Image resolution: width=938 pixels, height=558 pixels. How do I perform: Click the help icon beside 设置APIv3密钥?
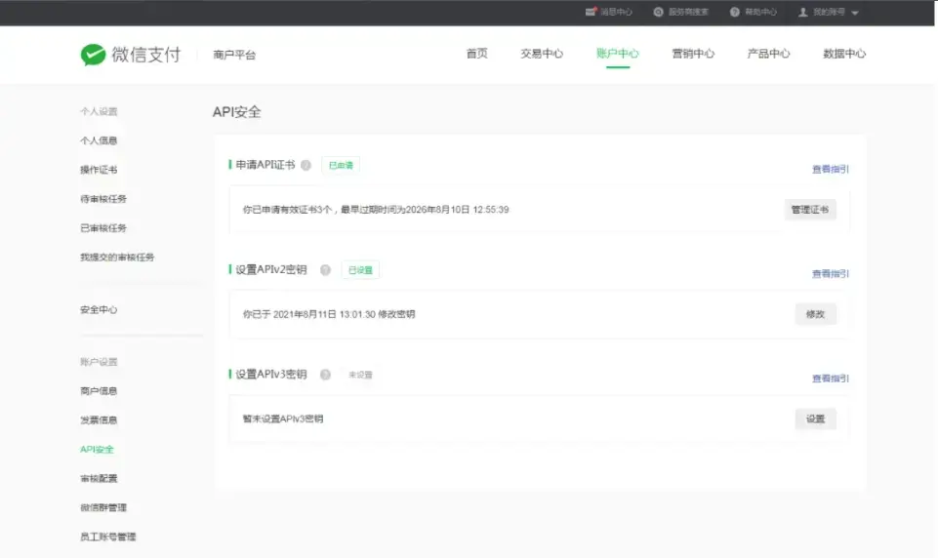click(325, 375)
